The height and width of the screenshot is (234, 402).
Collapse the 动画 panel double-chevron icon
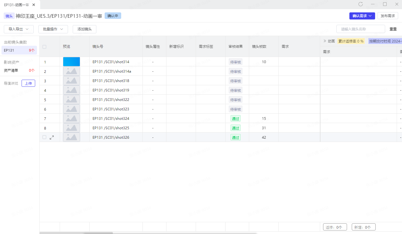tap(324, 41)
